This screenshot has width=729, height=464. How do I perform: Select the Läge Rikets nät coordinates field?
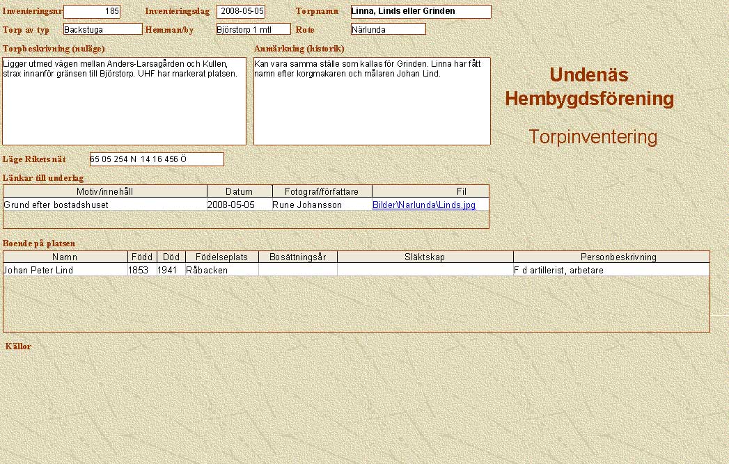[157, 159]
